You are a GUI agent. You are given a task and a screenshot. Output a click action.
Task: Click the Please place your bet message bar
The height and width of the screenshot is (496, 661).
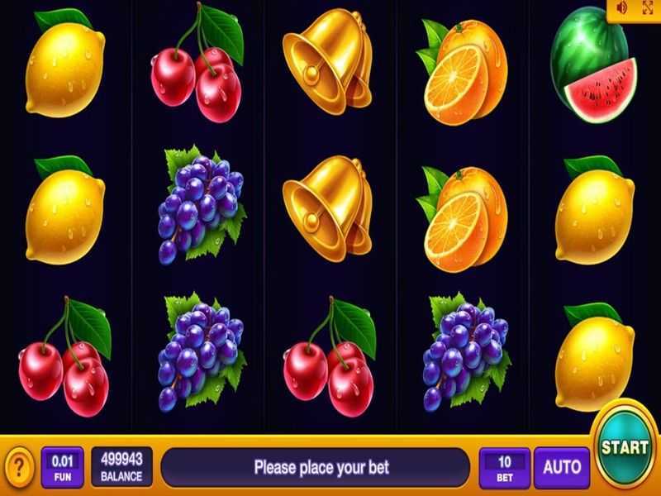tap(316, 467)
